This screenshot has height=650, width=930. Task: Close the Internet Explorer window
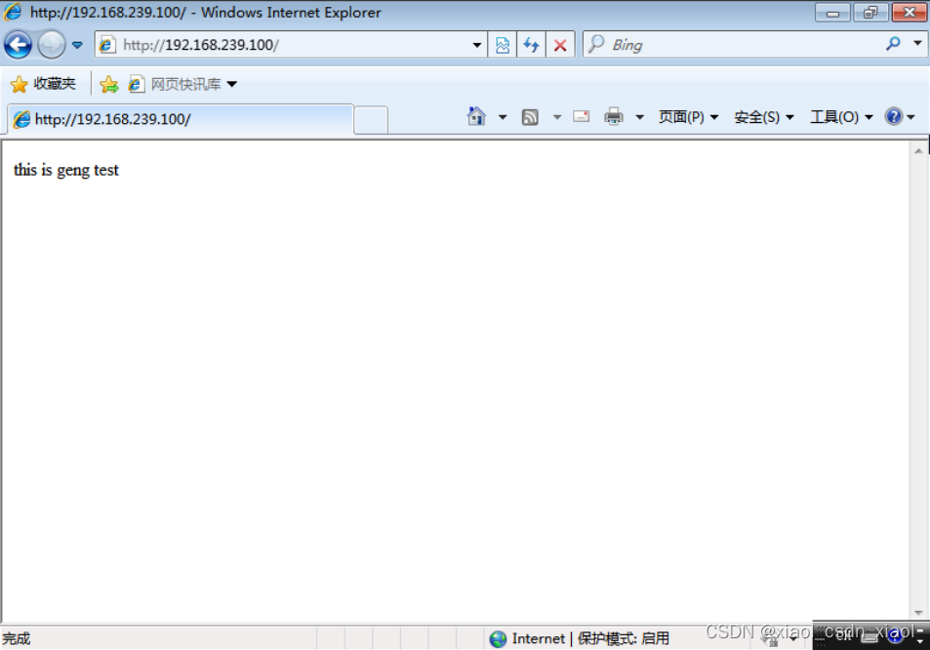point(909,13)
